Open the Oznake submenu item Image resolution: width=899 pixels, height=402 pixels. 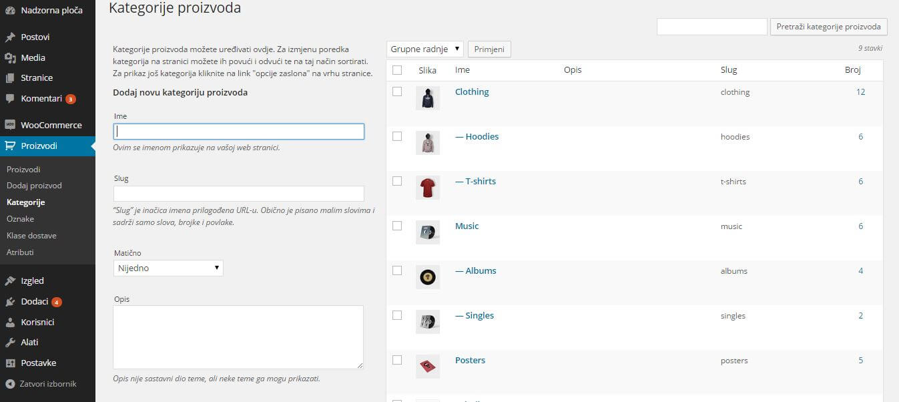[20, 219]
